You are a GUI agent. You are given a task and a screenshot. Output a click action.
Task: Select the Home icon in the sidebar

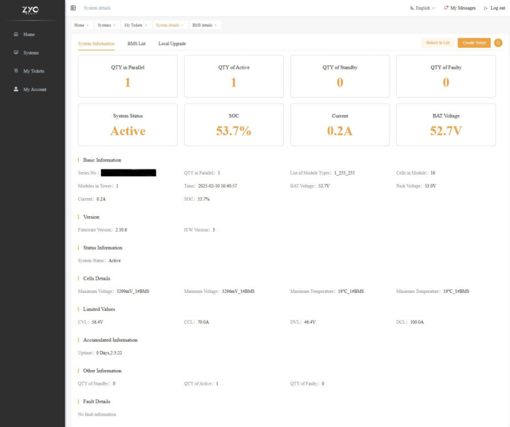(x=17, y=34)
